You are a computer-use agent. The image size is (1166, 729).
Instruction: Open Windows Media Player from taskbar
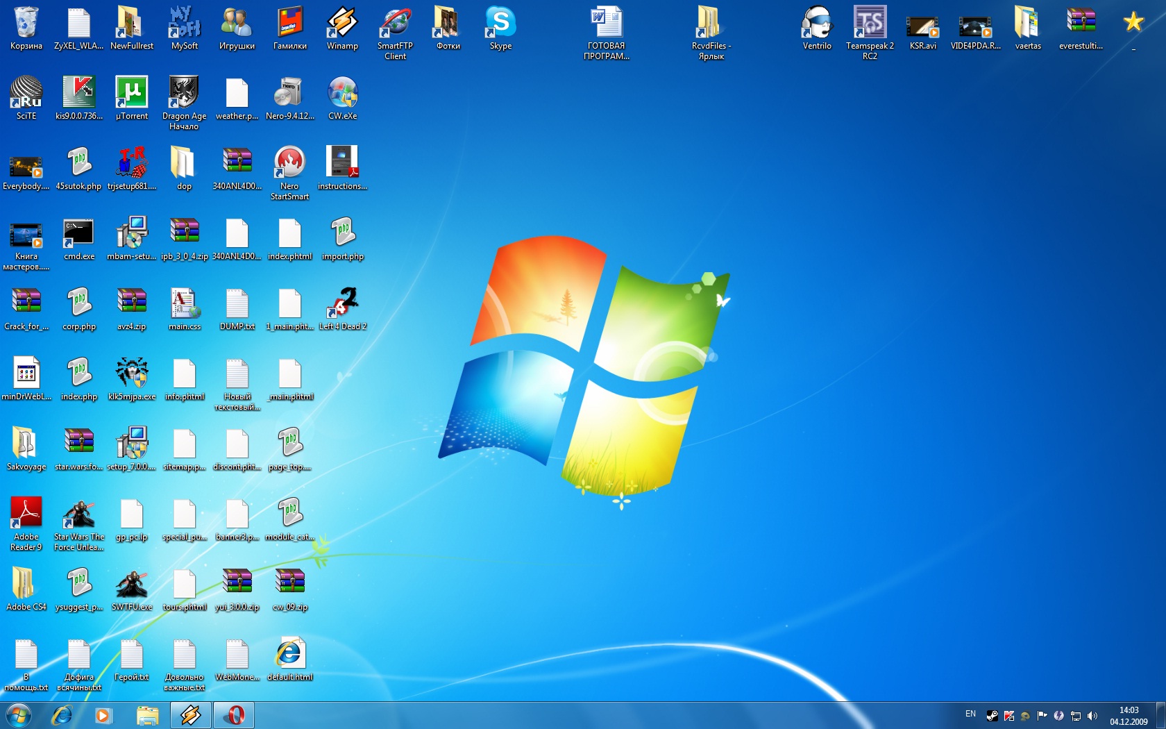(x=103, y=715)
